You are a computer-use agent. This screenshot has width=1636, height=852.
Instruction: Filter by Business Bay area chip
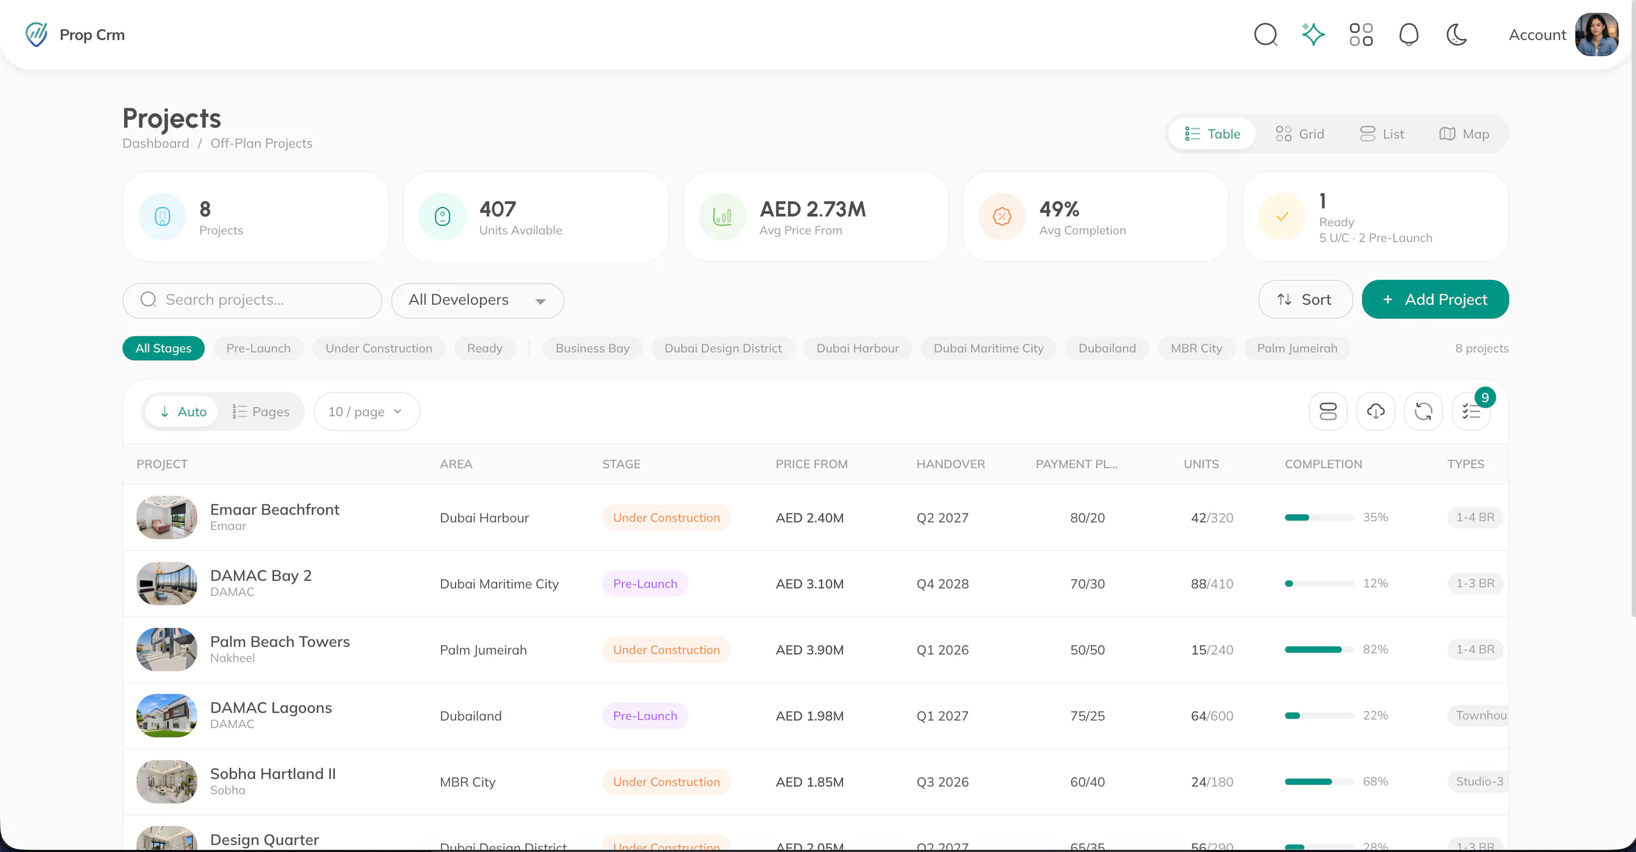click(x=592, y=348)
